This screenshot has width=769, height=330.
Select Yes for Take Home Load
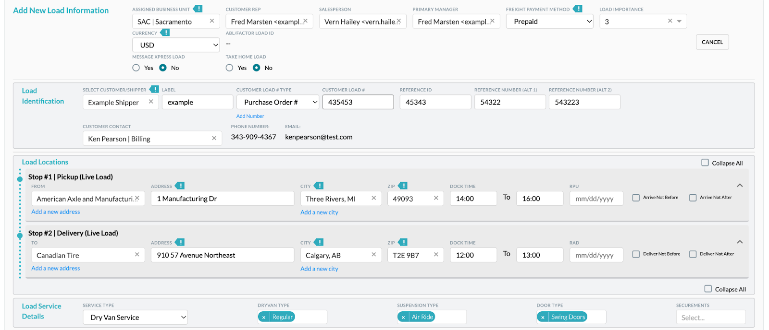tap(229, 68)
